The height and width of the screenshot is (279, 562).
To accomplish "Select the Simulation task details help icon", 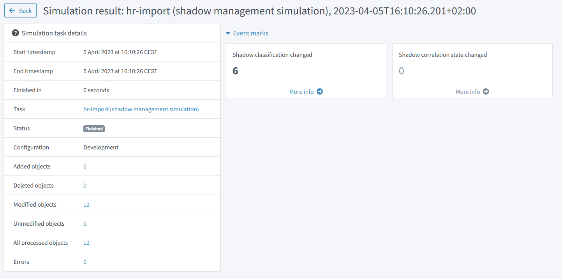I will pos(15,33).
